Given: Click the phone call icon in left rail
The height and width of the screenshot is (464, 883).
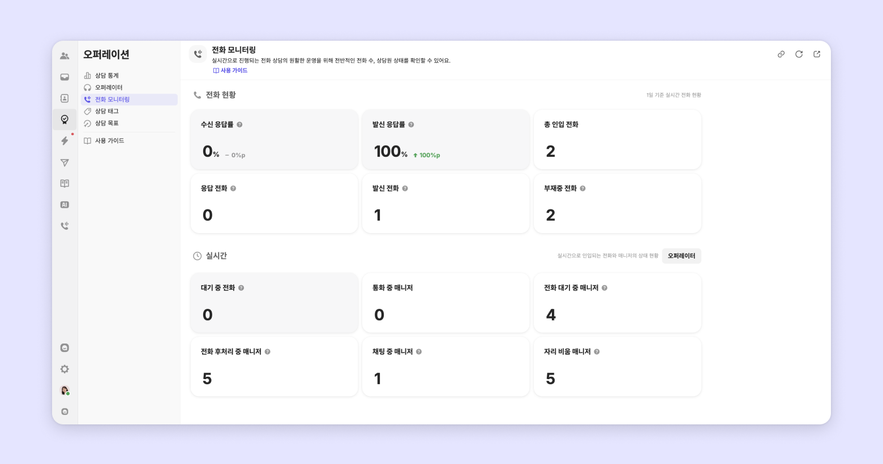Looking at the screenshot, I should pos(65,226).
